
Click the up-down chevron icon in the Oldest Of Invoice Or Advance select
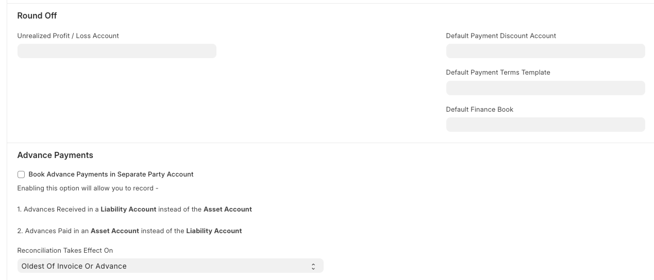(x=313, y=266)
